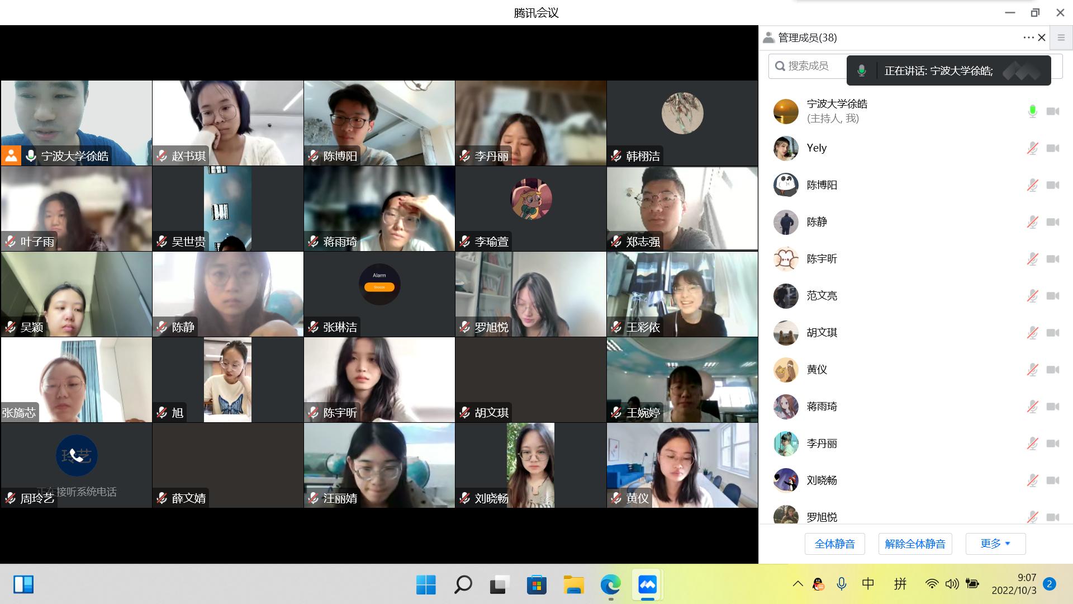Toggle microphone for 宁波大学徐皓 in member list
Image resolution: width=1073 pixels, height=604 pixels.
pyautogui.click(x=1032, y=111)
